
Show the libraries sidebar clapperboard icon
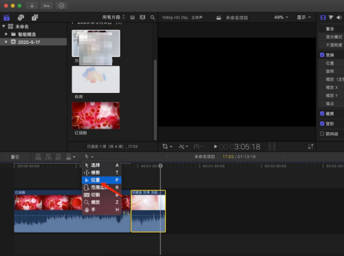coord(7,17)
